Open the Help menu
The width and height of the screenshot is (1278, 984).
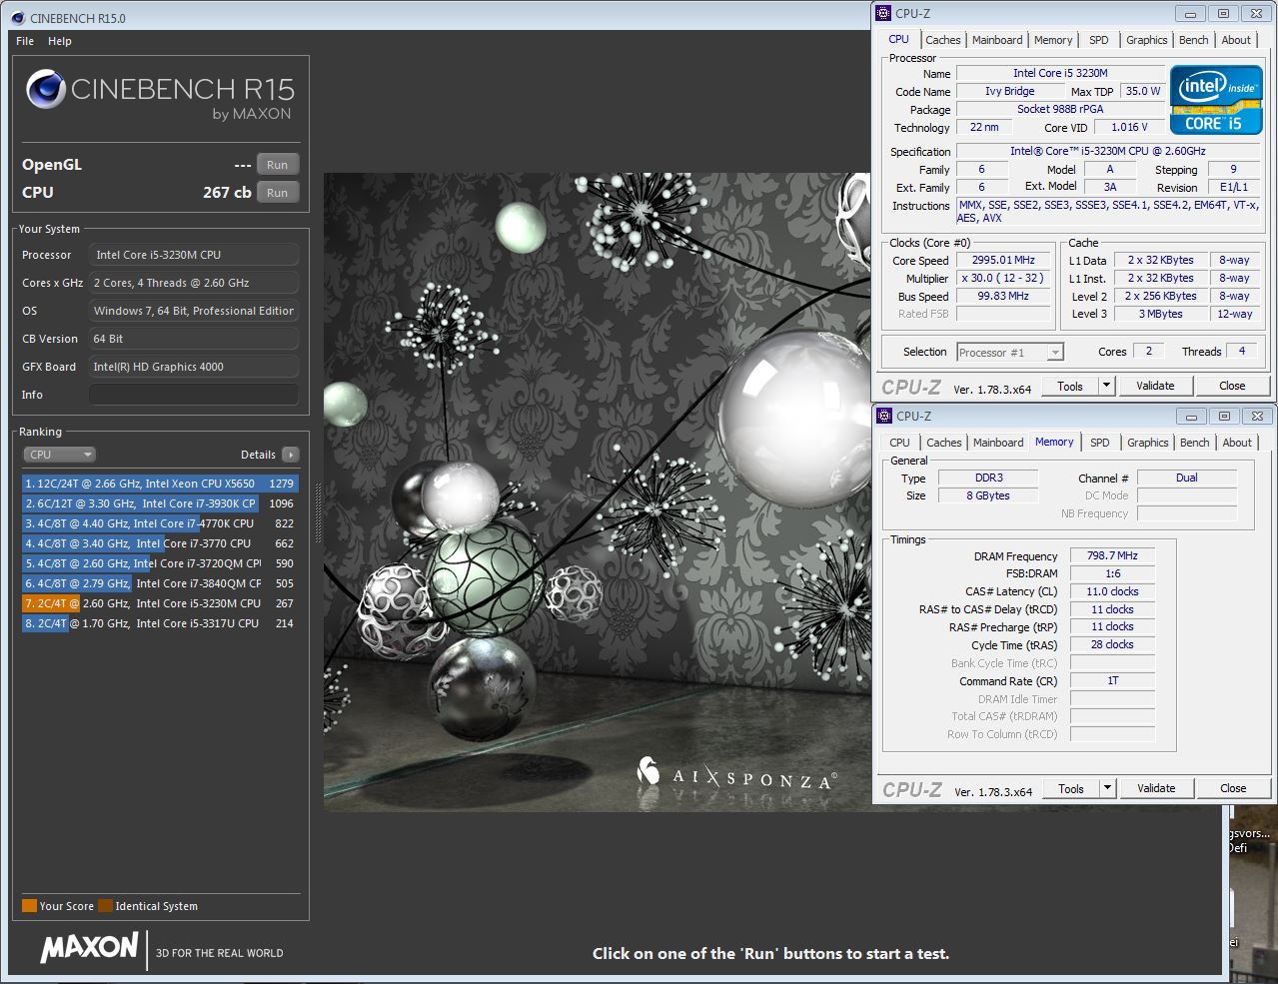(60, 41)
